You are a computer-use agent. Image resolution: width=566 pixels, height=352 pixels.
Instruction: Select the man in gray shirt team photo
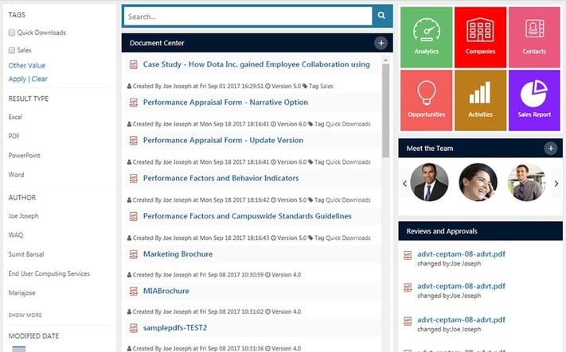click(526, 182)
